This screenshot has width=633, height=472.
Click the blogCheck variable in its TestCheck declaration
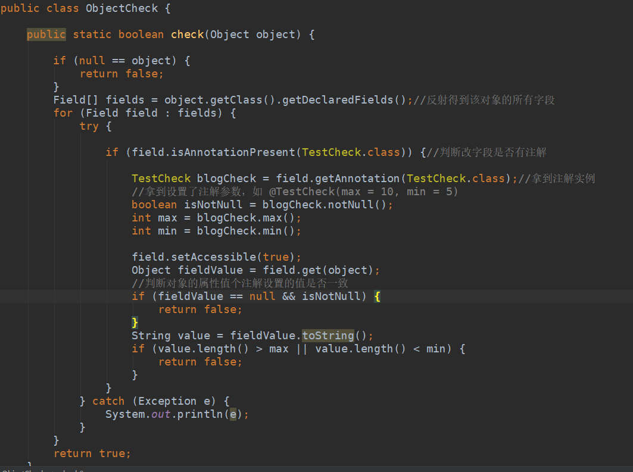pyautogui.click(x=226, y=179)
